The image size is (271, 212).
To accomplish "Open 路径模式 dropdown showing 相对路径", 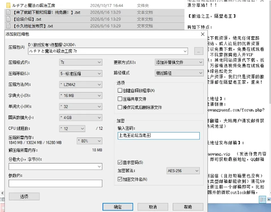I will (x=179, y=73).
